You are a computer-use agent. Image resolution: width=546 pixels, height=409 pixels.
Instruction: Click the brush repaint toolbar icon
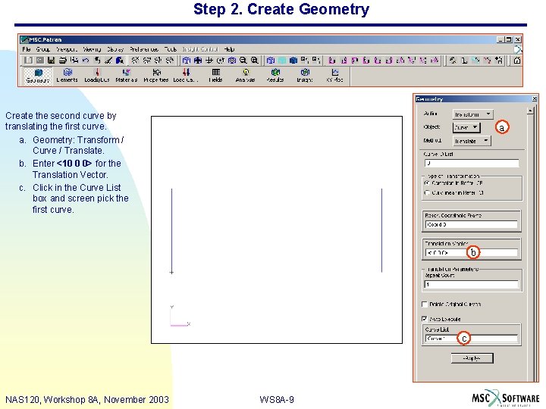tap(108, 61)
